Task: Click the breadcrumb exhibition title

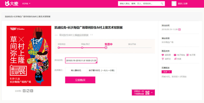Action: pos(28,17)
